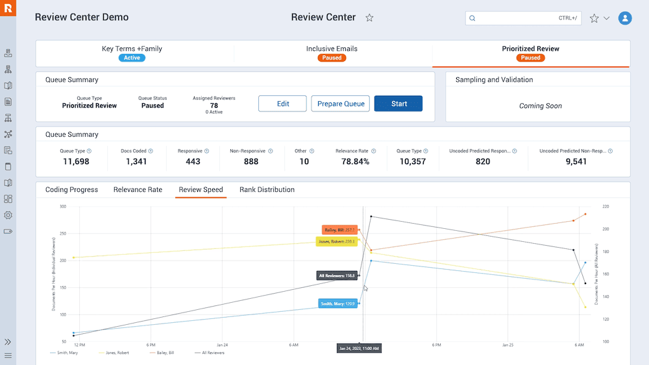649x365 pixels.
Task: Click the Relevance Rate info icon
Action: pyautogui.click(x=373, y=151)
